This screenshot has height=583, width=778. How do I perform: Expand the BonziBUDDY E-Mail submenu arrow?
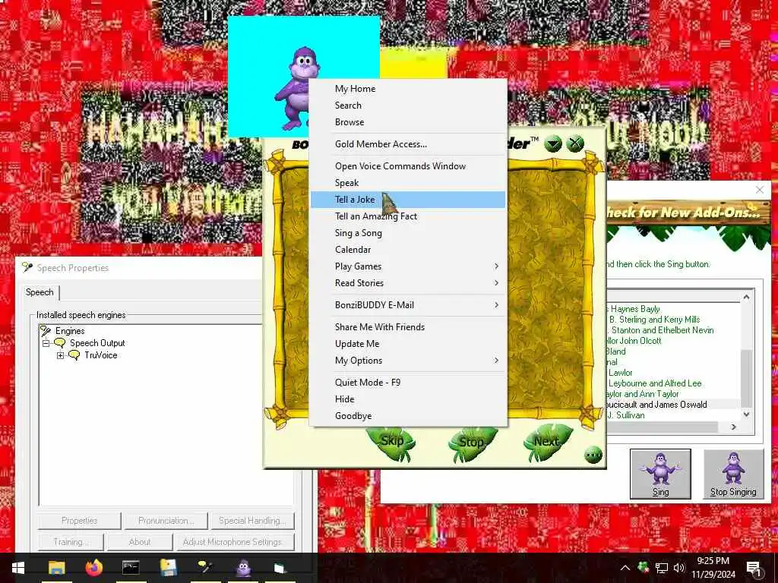click(x=496, y=305)
